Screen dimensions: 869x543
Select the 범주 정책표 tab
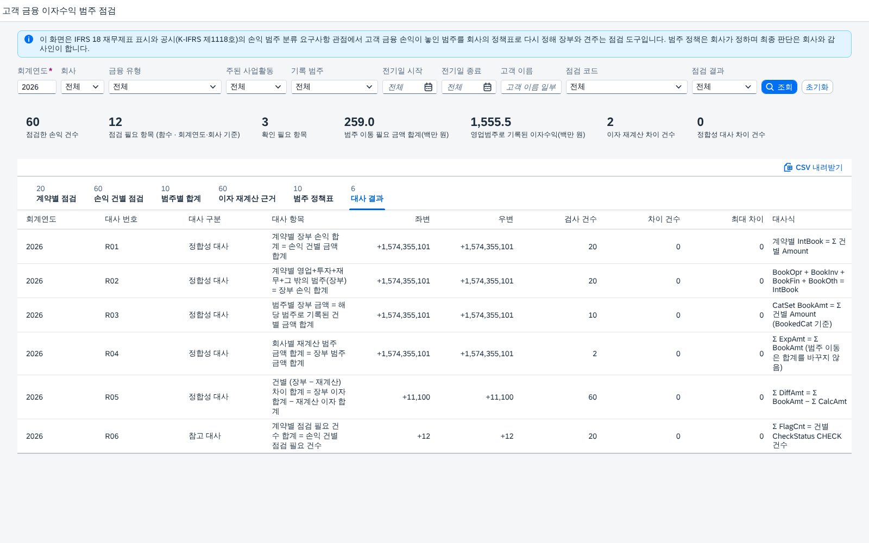(x=313, y=194)
